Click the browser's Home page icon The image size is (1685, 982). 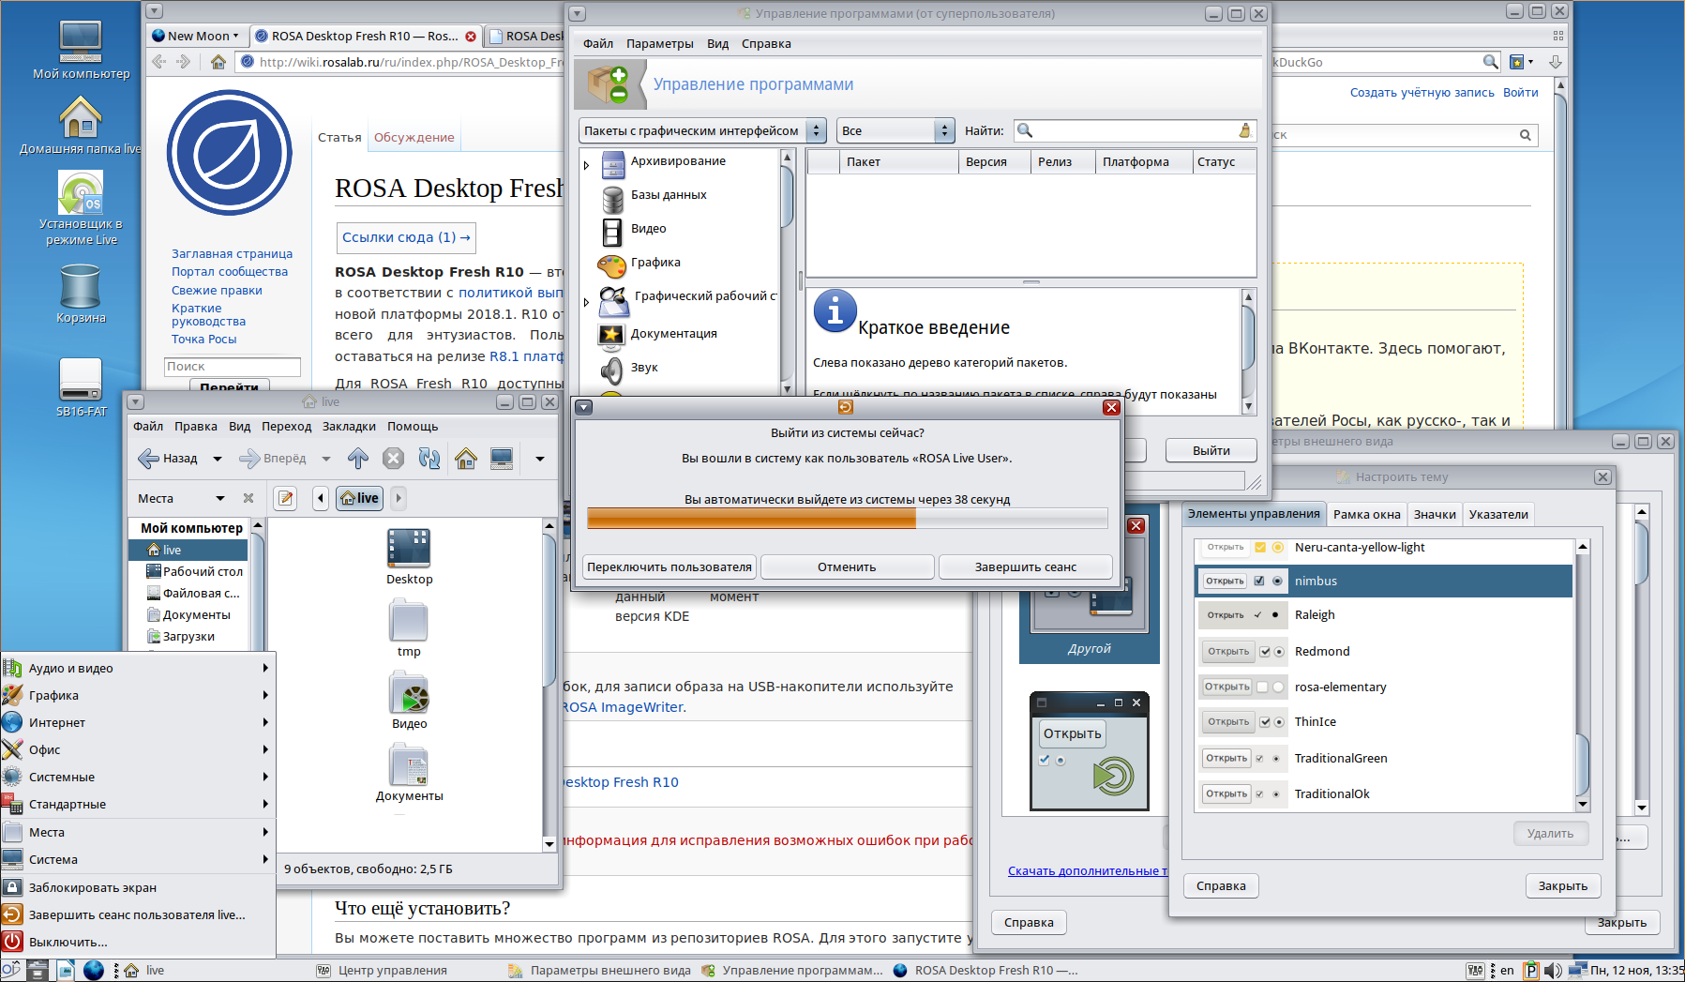(x=218, y=62)
